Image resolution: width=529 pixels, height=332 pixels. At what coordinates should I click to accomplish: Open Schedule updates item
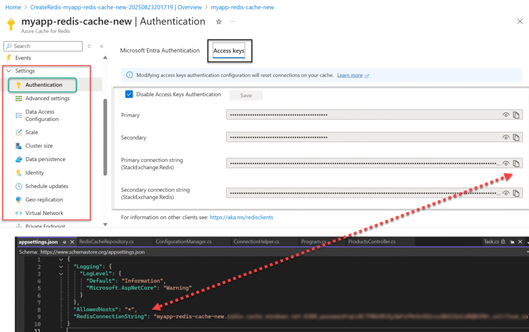[x=46, y=186]
